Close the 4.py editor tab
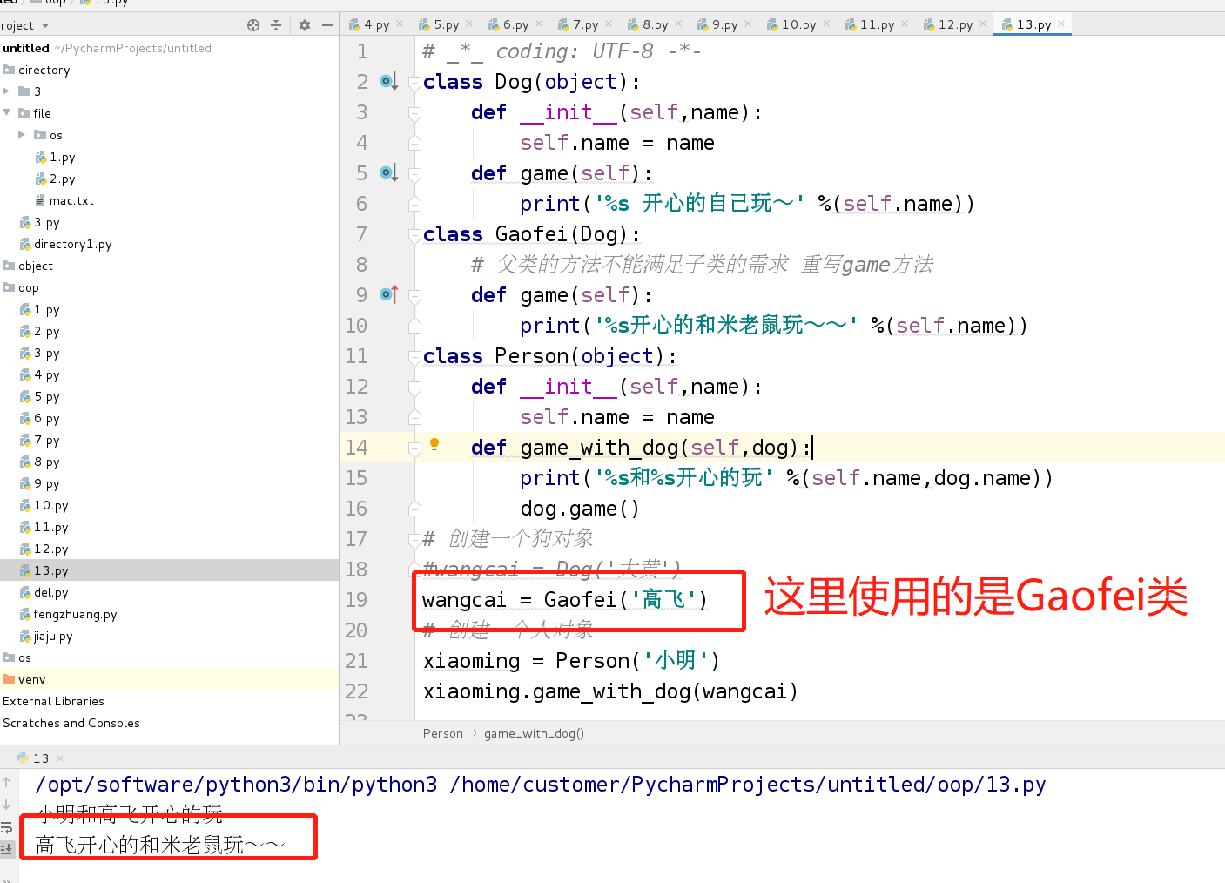The image size is (1225, 883). tap(400, 24)
